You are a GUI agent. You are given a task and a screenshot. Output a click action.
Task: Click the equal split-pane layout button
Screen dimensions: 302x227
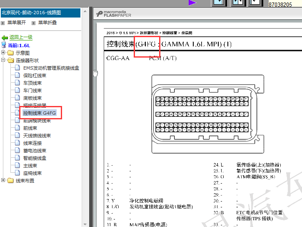point(238,3)
